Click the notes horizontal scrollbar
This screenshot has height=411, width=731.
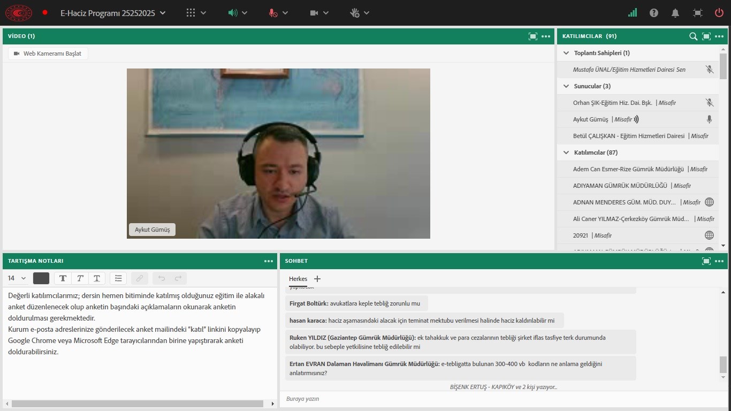(136, 404)
